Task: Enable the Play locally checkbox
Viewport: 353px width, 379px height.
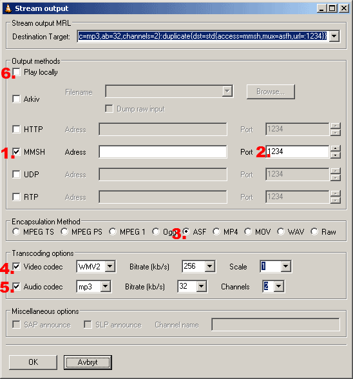Action: [17, 72]
